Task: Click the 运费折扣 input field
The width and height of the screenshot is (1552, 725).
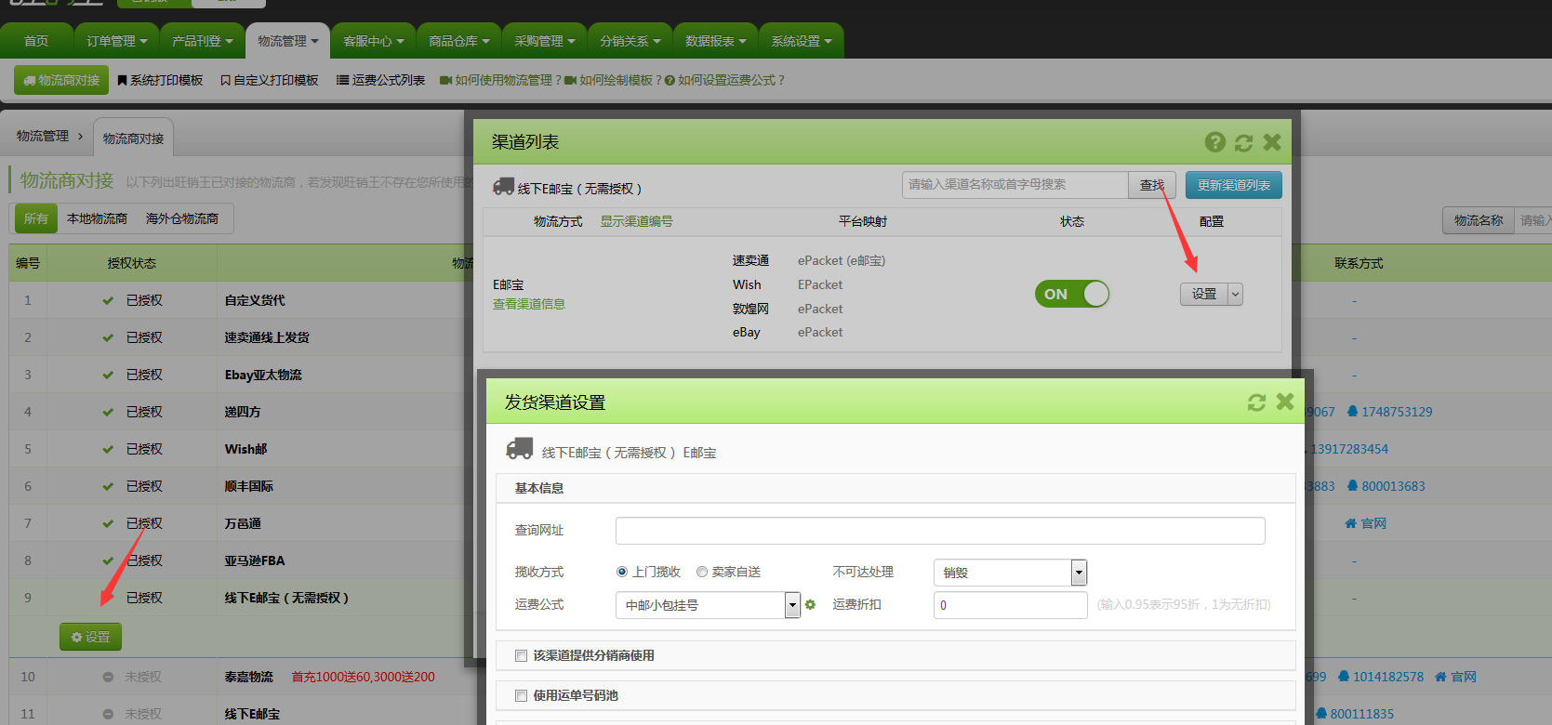Action: (1010, 605)
